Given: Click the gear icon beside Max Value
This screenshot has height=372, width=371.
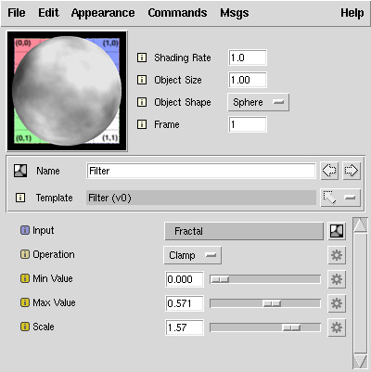Looking at the screenshot, I should click(x=337, y=303).
